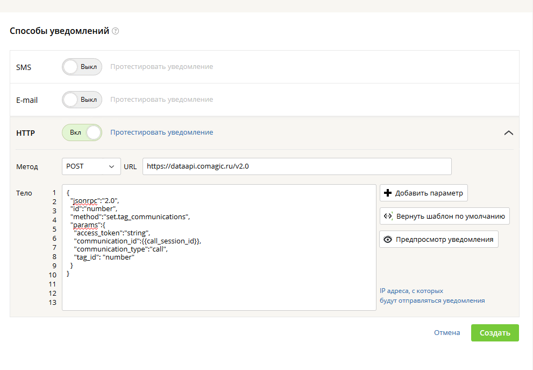Click the Метод label
533x370 pixels.
click(x=27, y=167)
